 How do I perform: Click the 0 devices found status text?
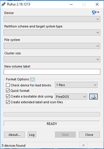(x=13, y=146)
